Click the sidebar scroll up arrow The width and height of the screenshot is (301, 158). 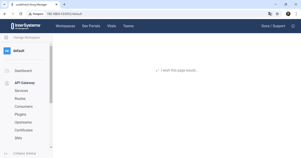[51, 44]
